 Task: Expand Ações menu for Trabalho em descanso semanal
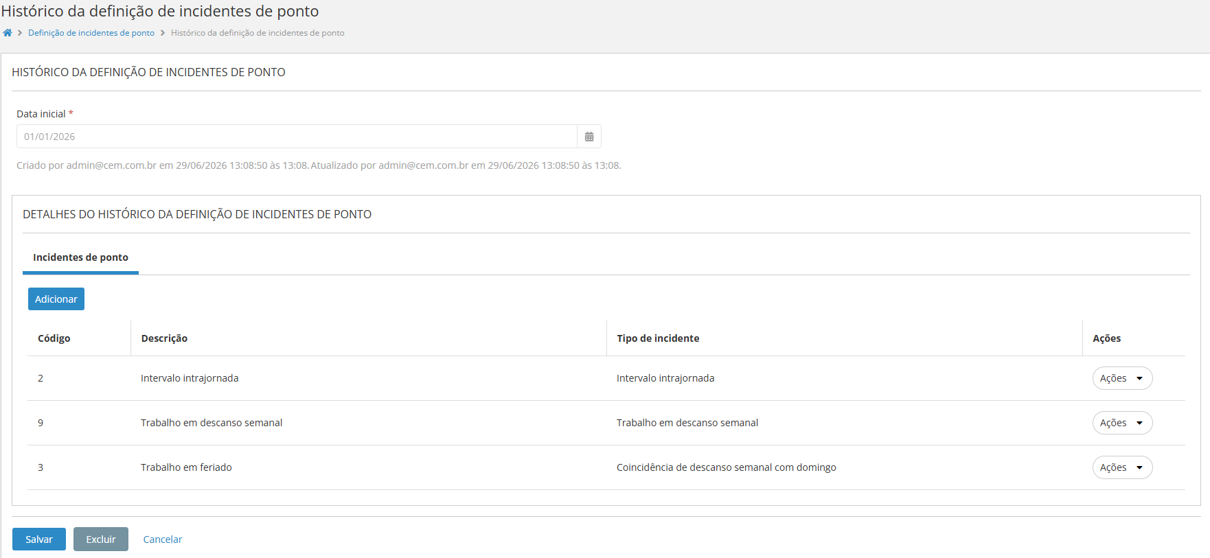tap(1122, 423)
